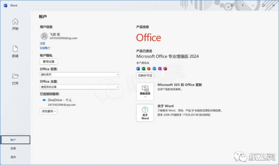279x165 pixels.
Task: Click the Outlook product icon
Action: [154, 69]
